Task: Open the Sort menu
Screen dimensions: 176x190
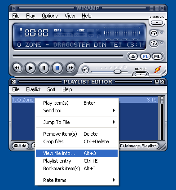Action: 51,89
